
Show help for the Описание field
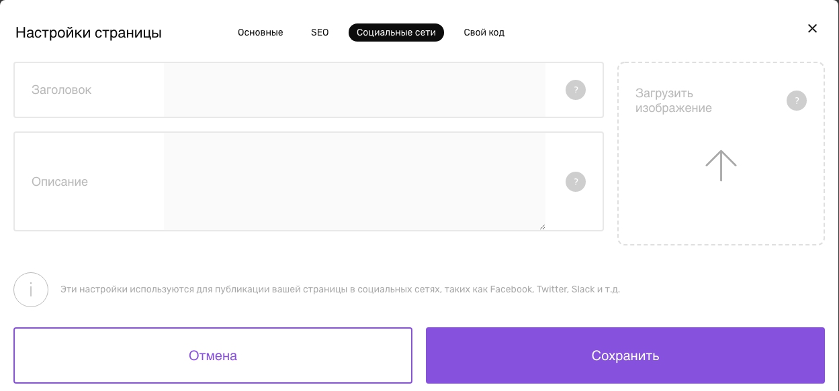point(576,182)
